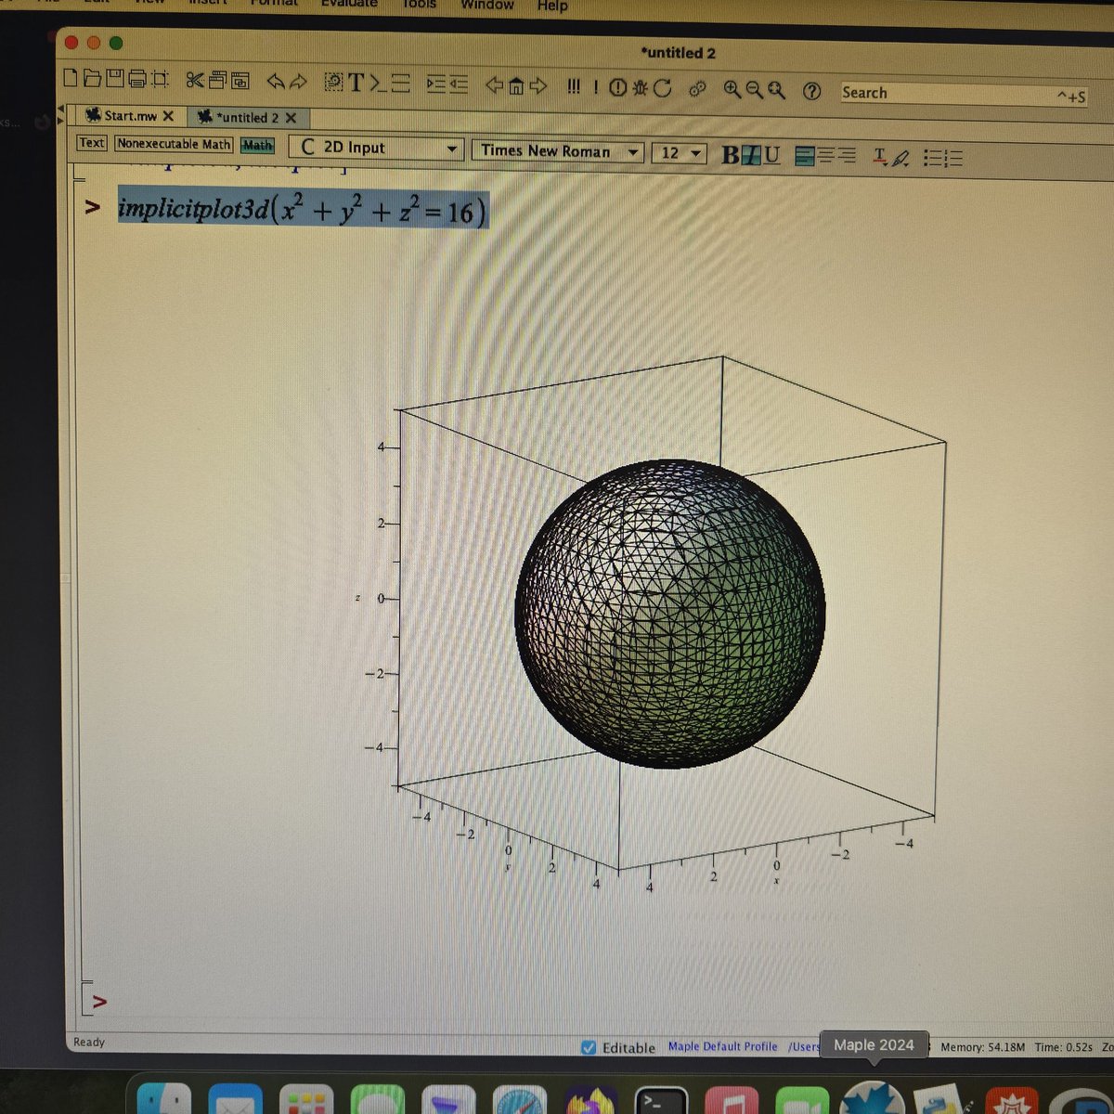Open the bulleted list style icon

(933, 159)
